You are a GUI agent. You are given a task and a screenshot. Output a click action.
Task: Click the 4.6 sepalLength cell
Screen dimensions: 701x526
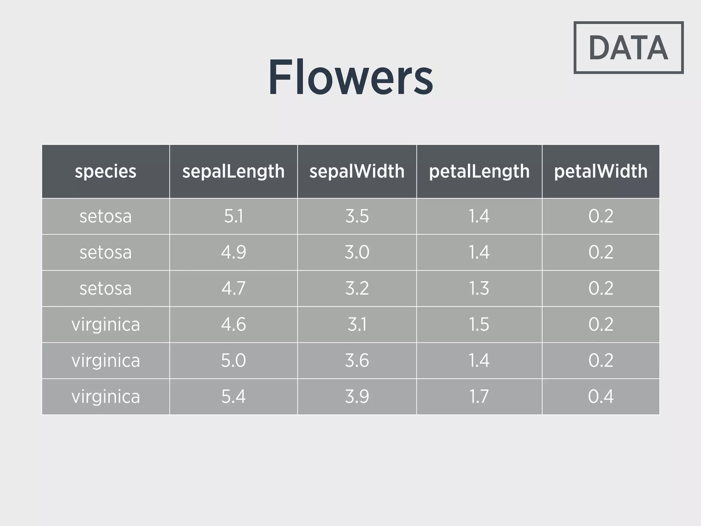[233, 324]
